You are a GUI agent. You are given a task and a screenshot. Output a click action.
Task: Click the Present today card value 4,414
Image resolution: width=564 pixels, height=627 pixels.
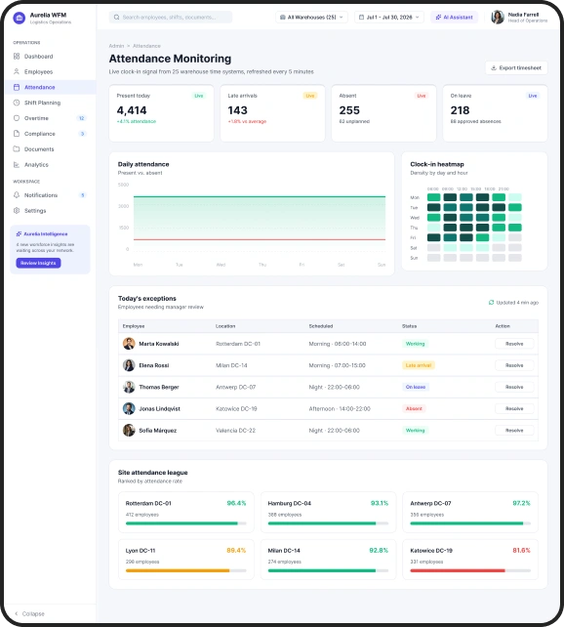click(132, 110)
